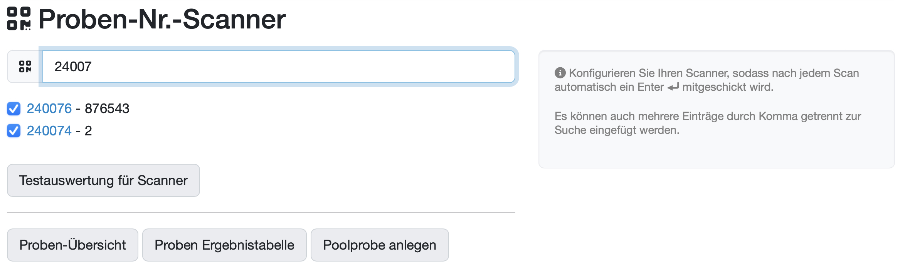Click the "Proben-Übersicht" button
This screenshot has width=905, height=270.
point(72,245)
